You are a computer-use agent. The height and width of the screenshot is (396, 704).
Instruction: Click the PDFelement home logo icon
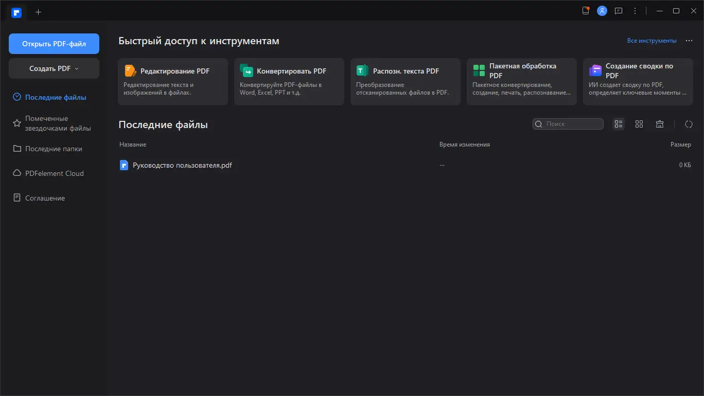point(16,12)
